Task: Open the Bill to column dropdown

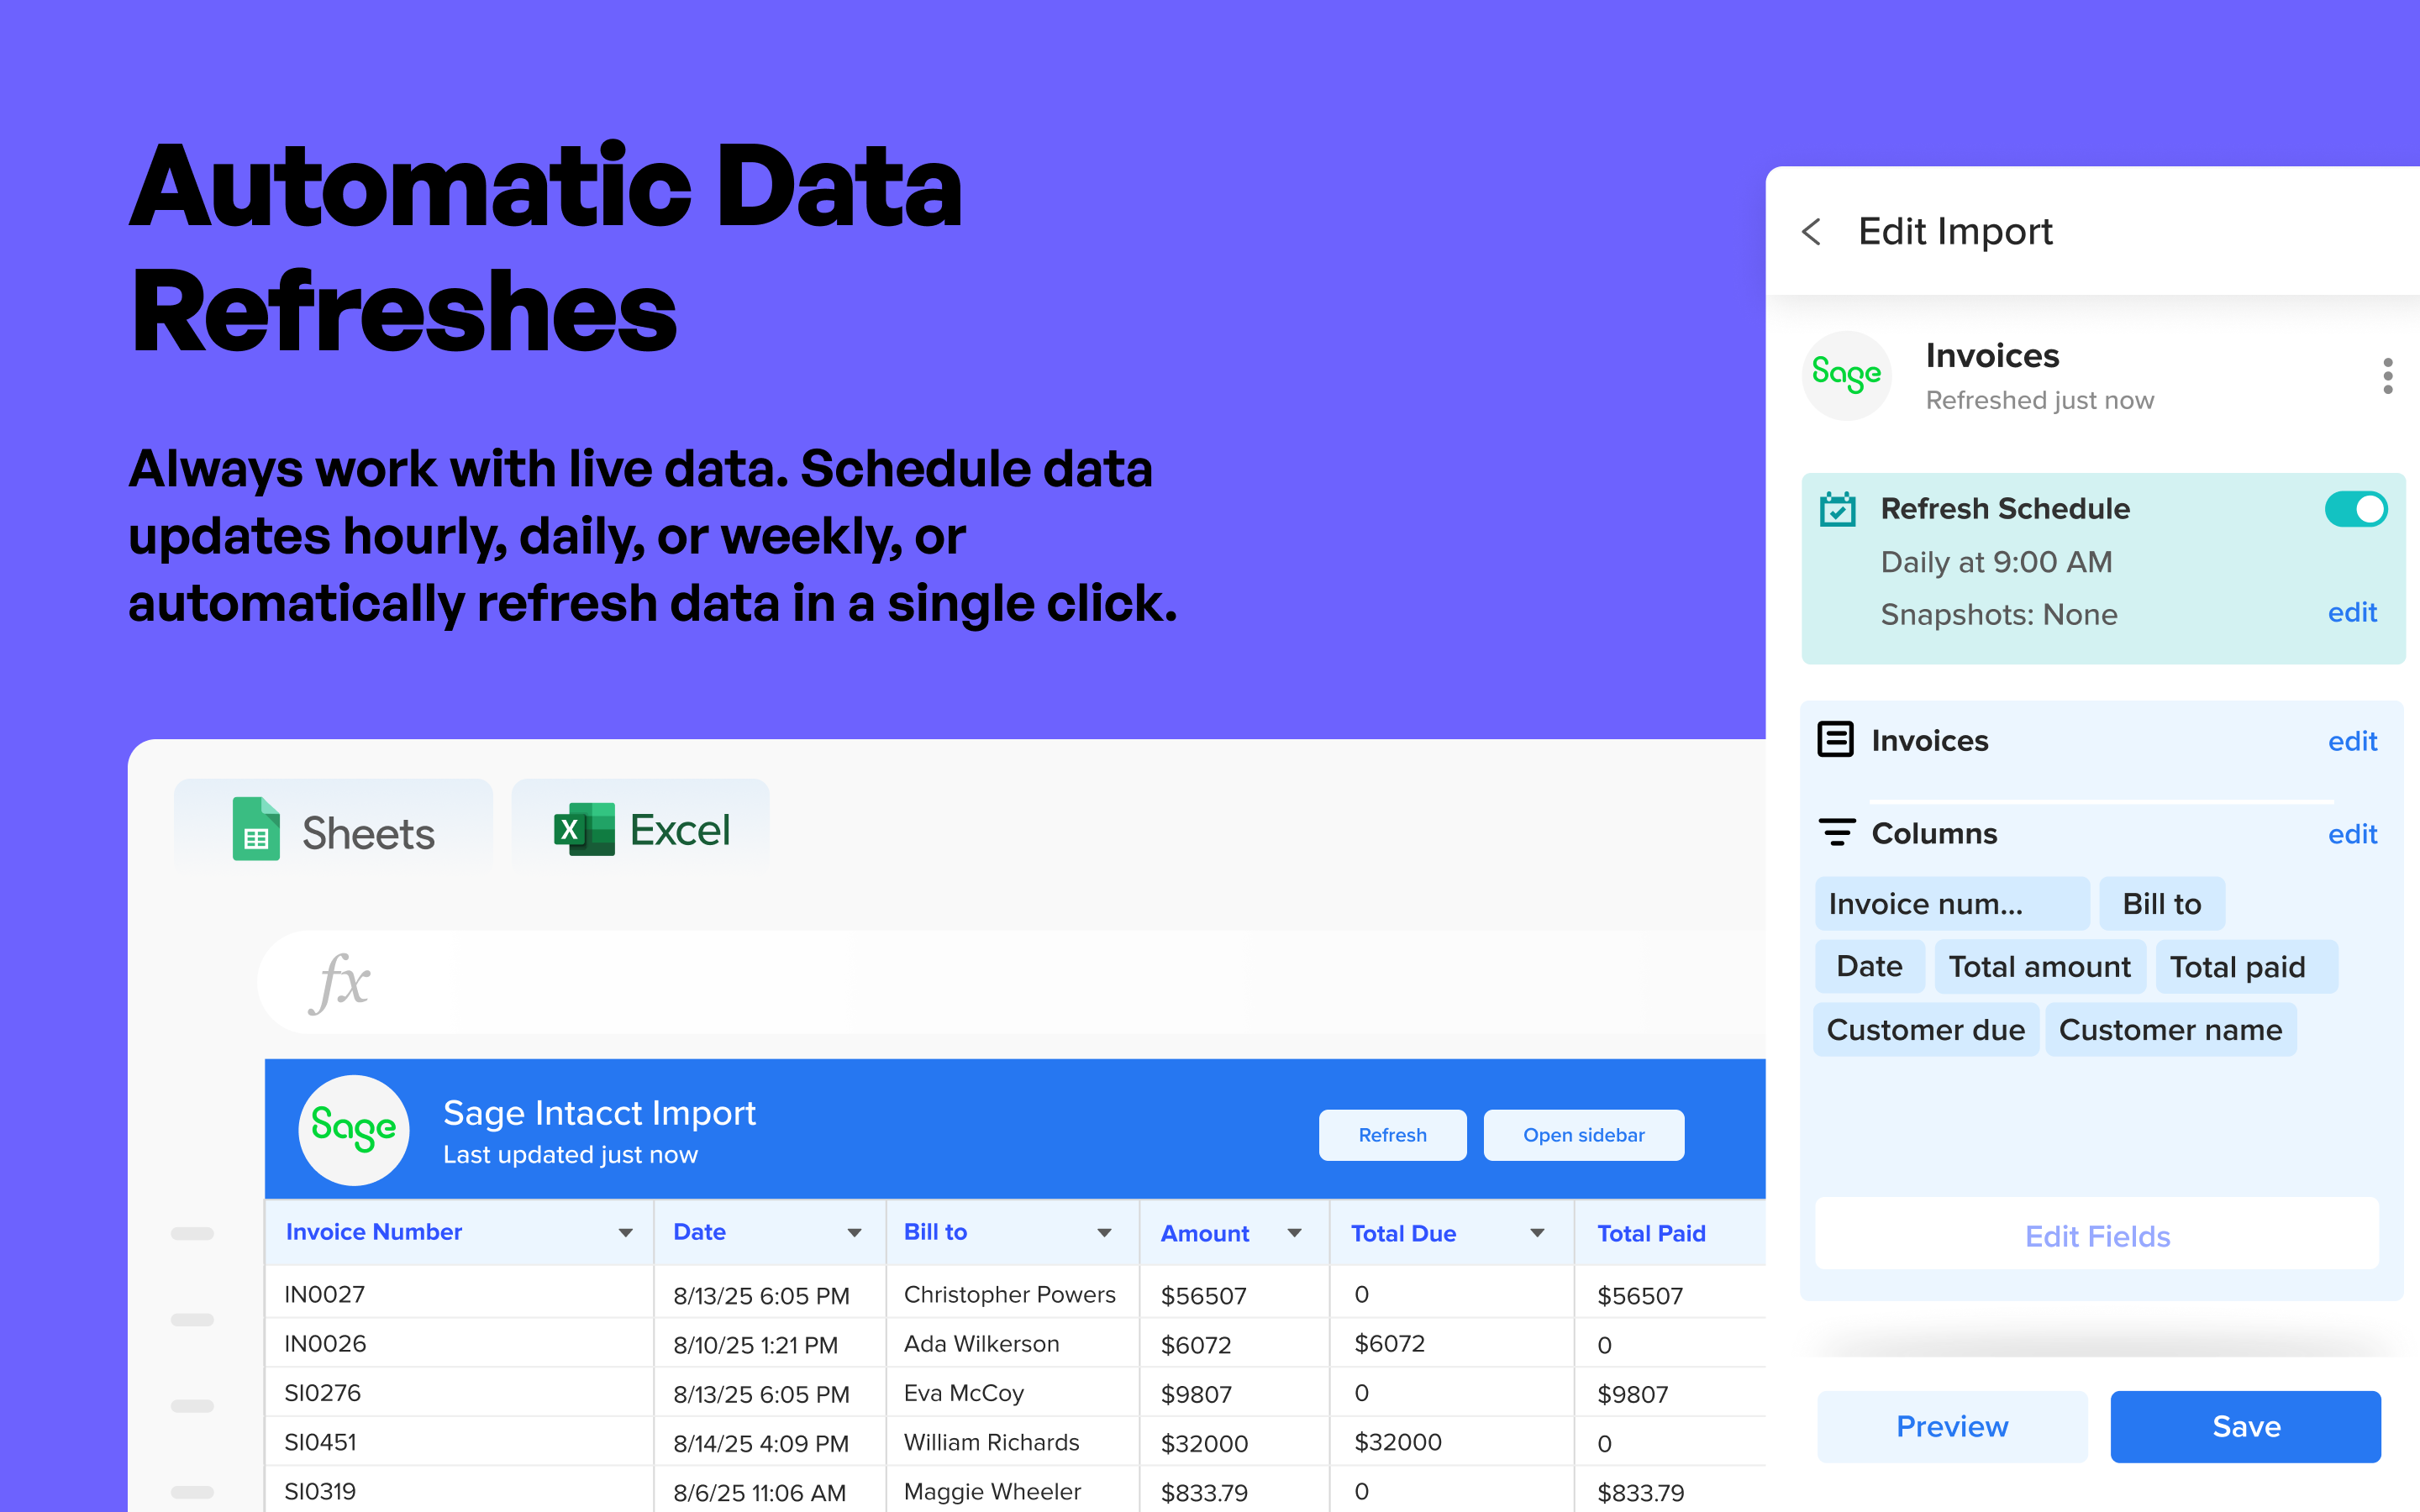Action: [1104, 1233]
